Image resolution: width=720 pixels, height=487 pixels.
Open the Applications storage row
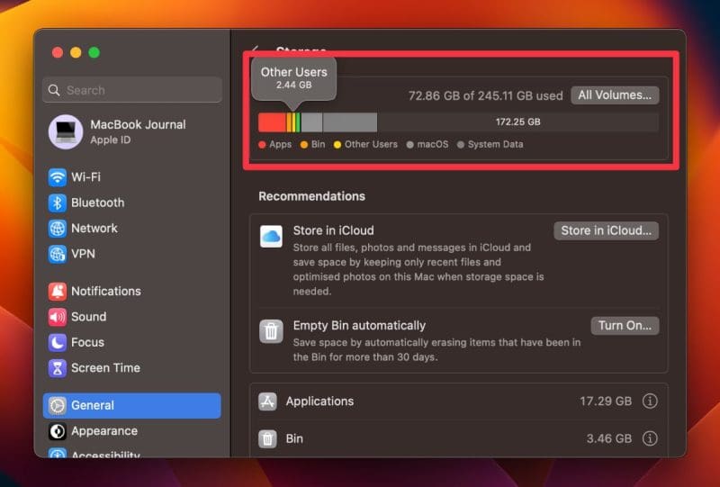point(458,401)
